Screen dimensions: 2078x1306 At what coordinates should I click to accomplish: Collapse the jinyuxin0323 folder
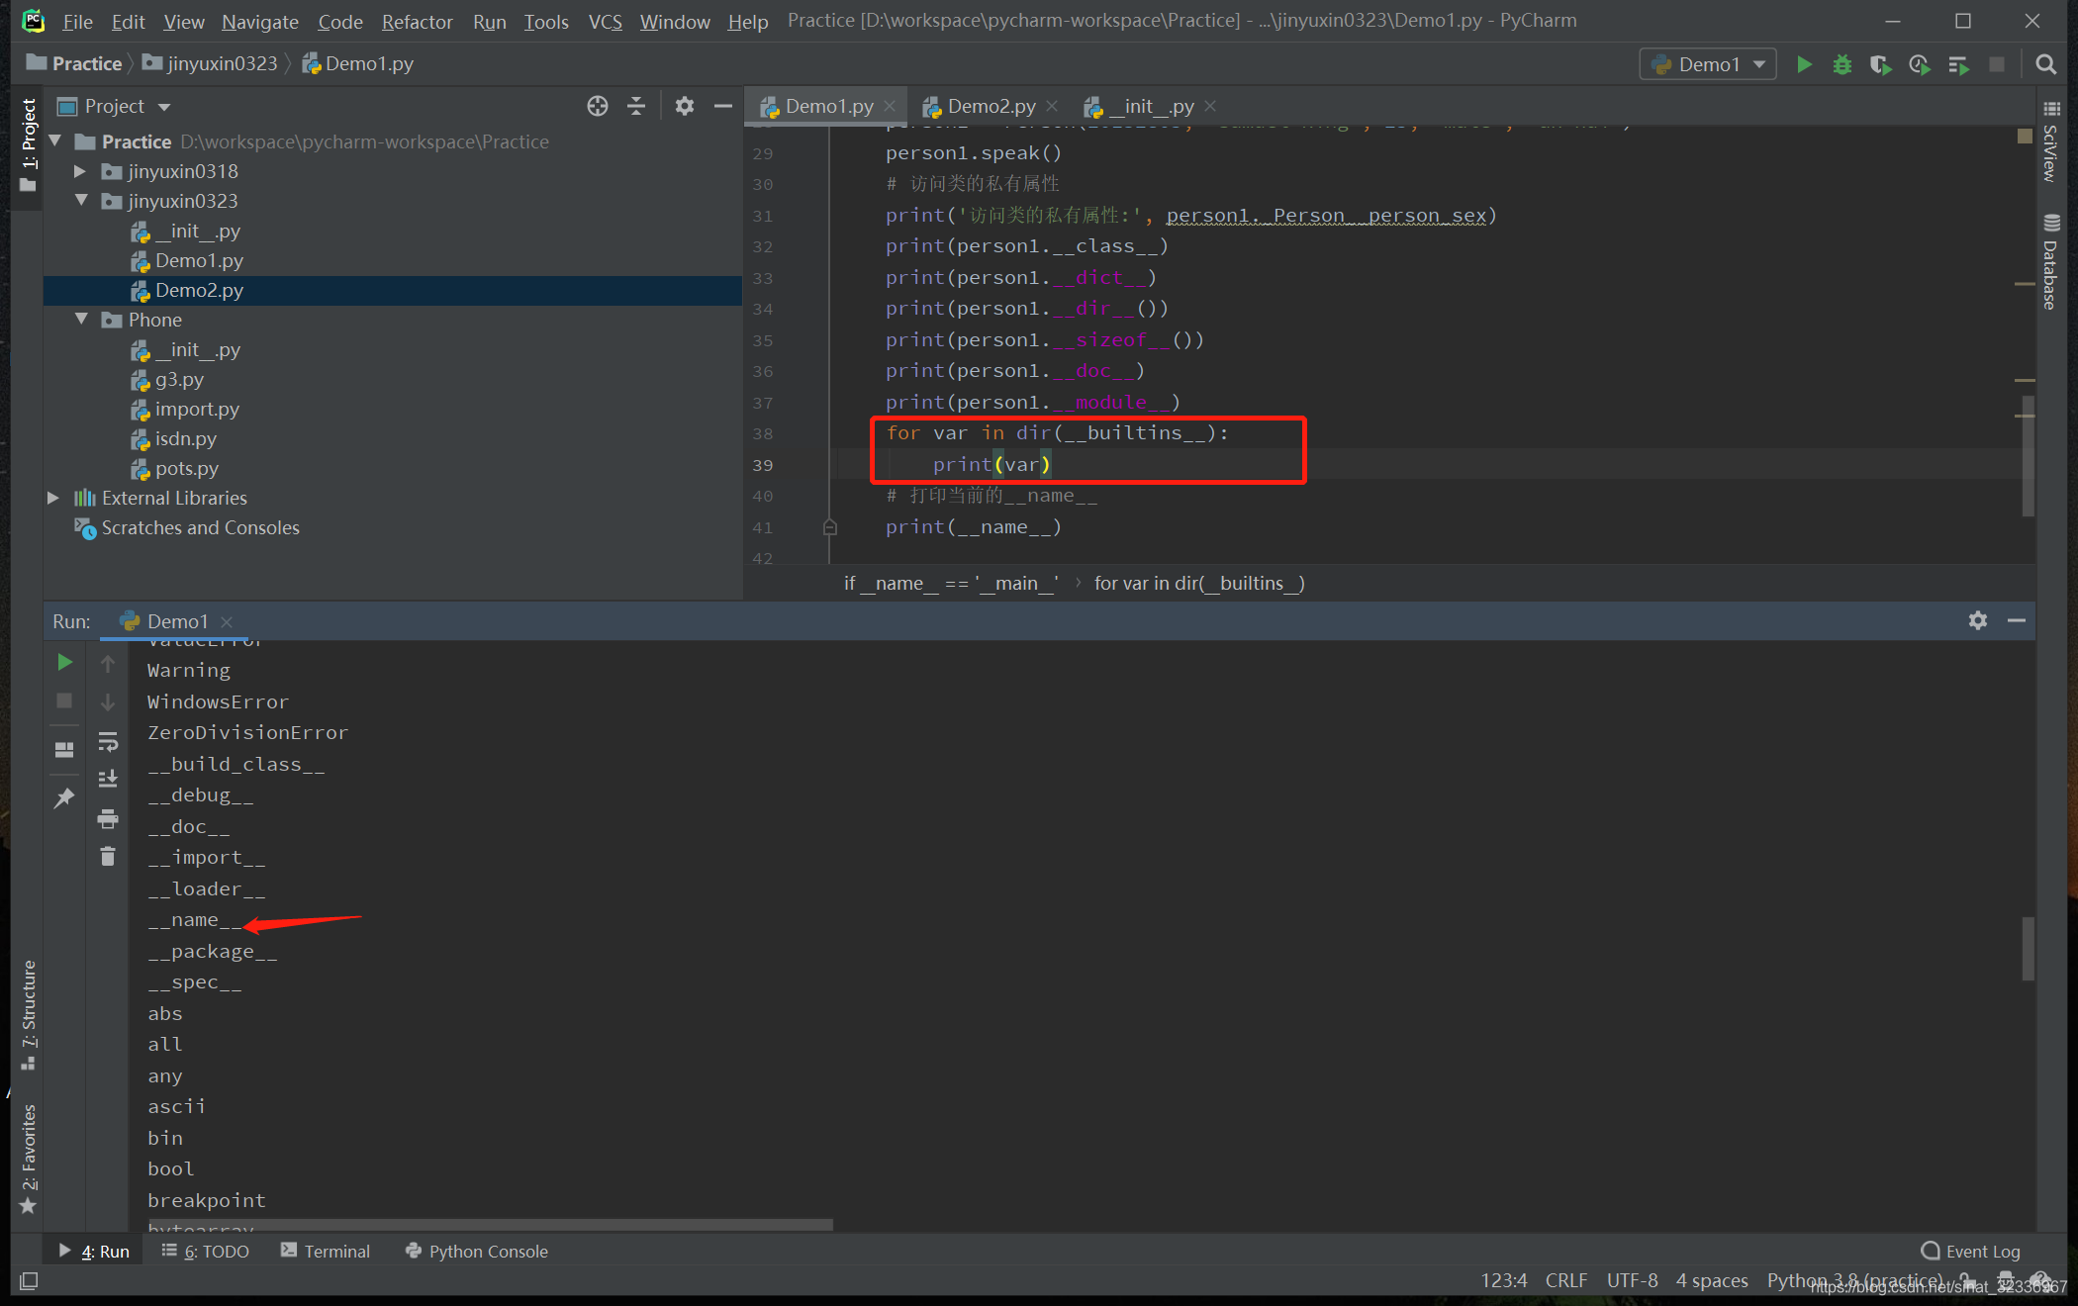[x=81, y=201]
